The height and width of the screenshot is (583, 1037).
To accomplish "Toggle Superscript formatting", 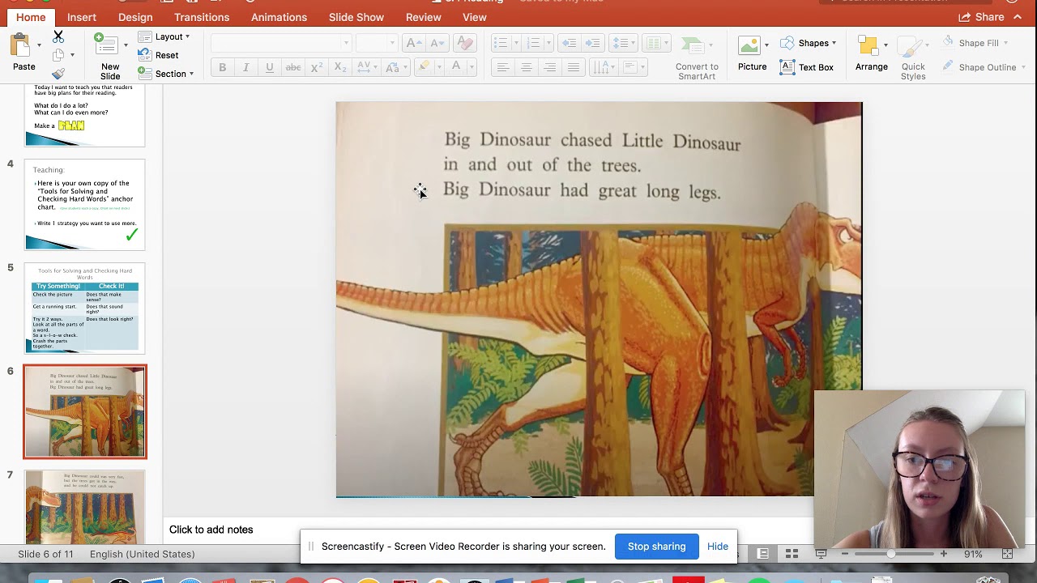I will tap(317, 67).
